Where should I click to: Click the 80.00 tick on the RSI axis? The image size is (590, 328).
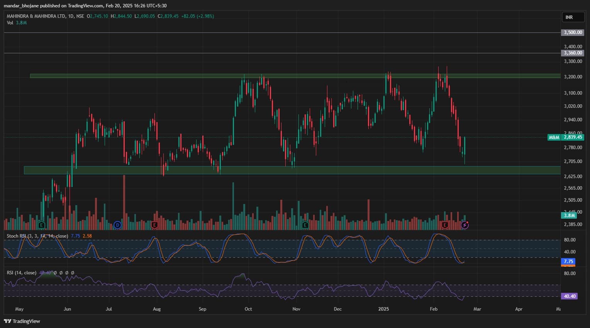[570, 274]
